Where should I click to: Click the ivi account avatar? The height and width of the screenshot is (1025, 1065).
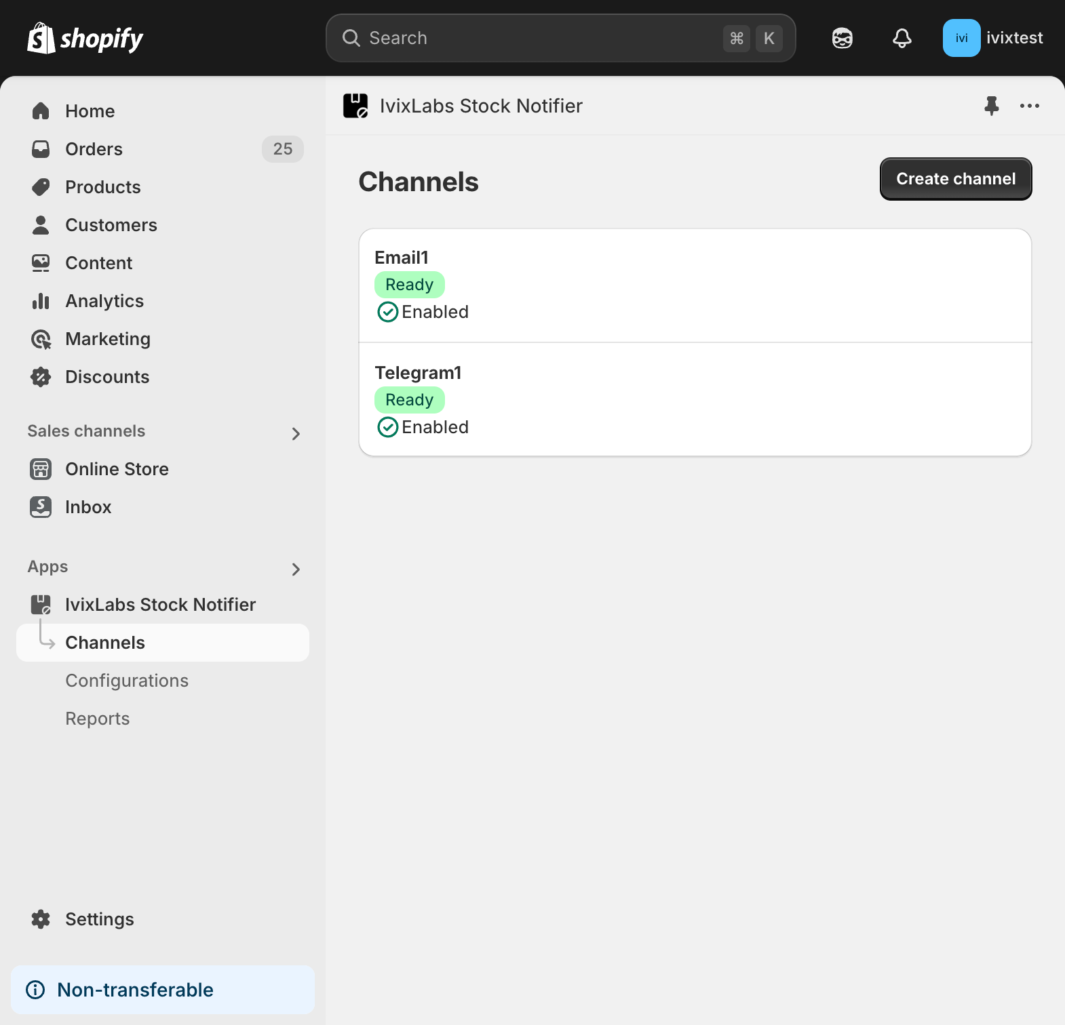click(961, 38)
